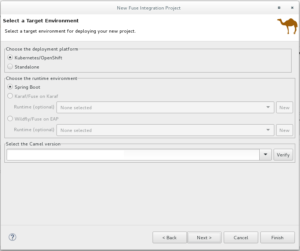This screenshot has width=300, height=251.
Task: Open the Karaf Runtime dropdown list
Action: click(x=165, y=107)
